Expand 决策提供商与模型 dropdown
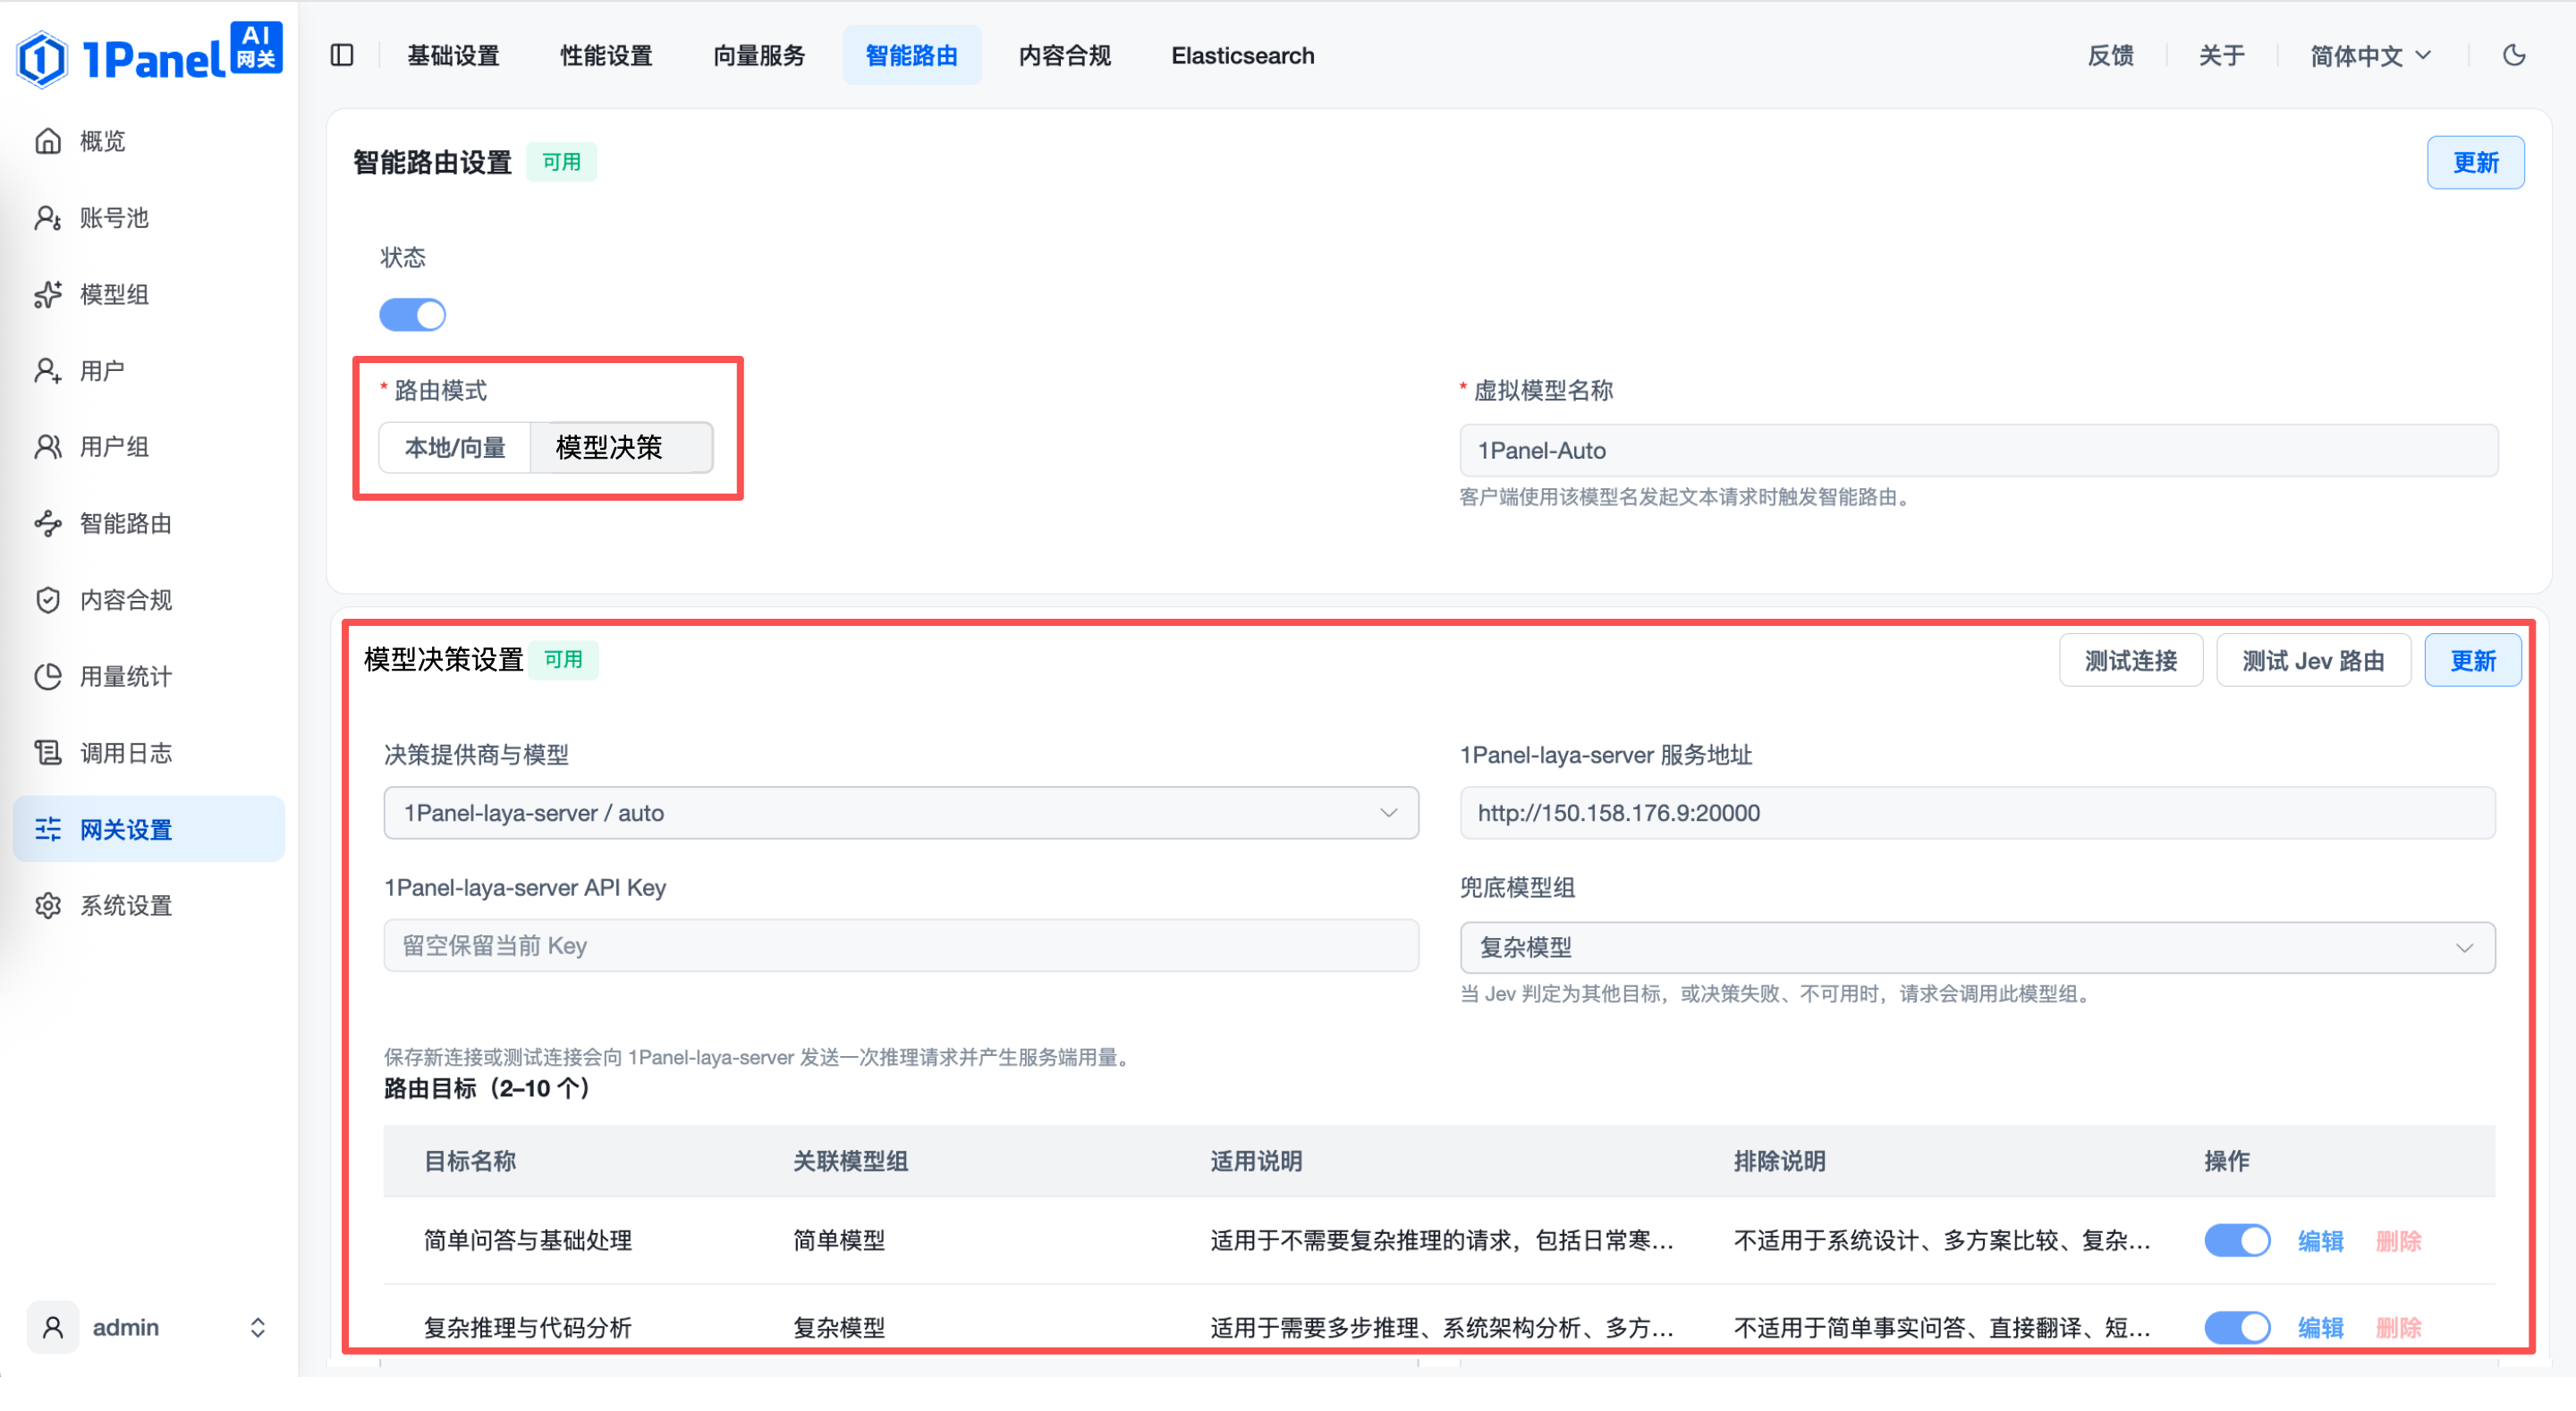 coord(901,813)
